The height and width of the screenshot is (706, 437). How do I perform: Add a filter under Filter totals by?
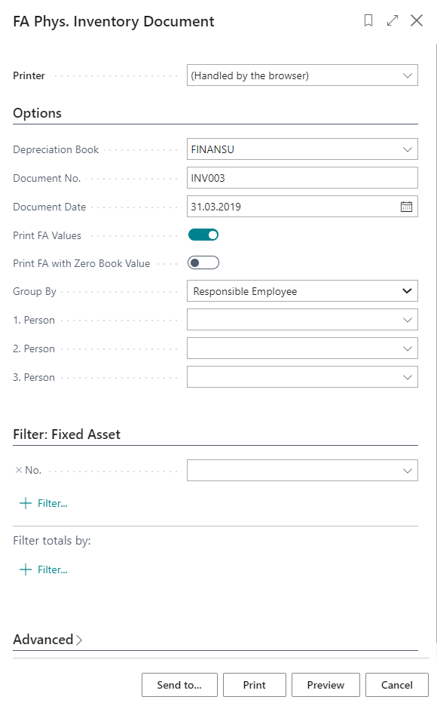click(44, 569)
